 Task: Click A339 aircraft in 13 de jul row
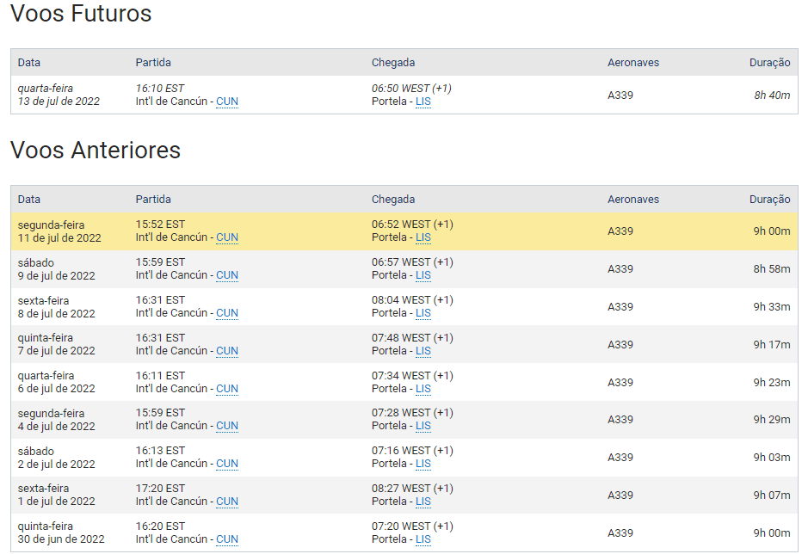620,95
